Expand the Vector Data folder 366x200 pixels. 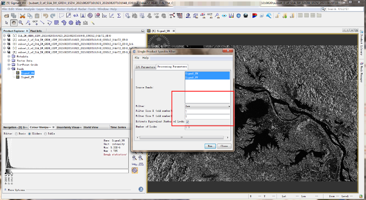pos(9,60)
